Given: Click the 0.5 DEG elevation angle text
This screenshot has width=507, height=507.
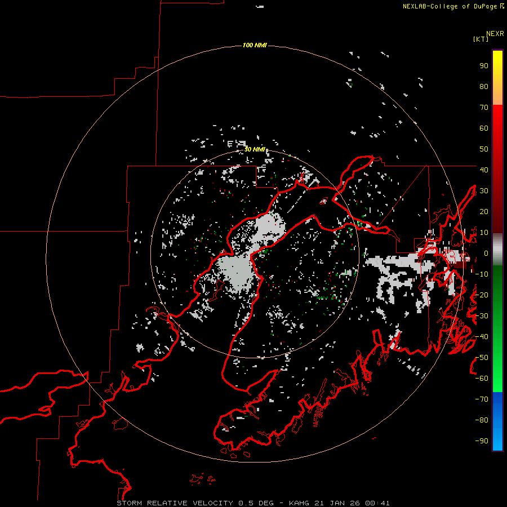Looking at the screenshot, I should tap(256, 503).
